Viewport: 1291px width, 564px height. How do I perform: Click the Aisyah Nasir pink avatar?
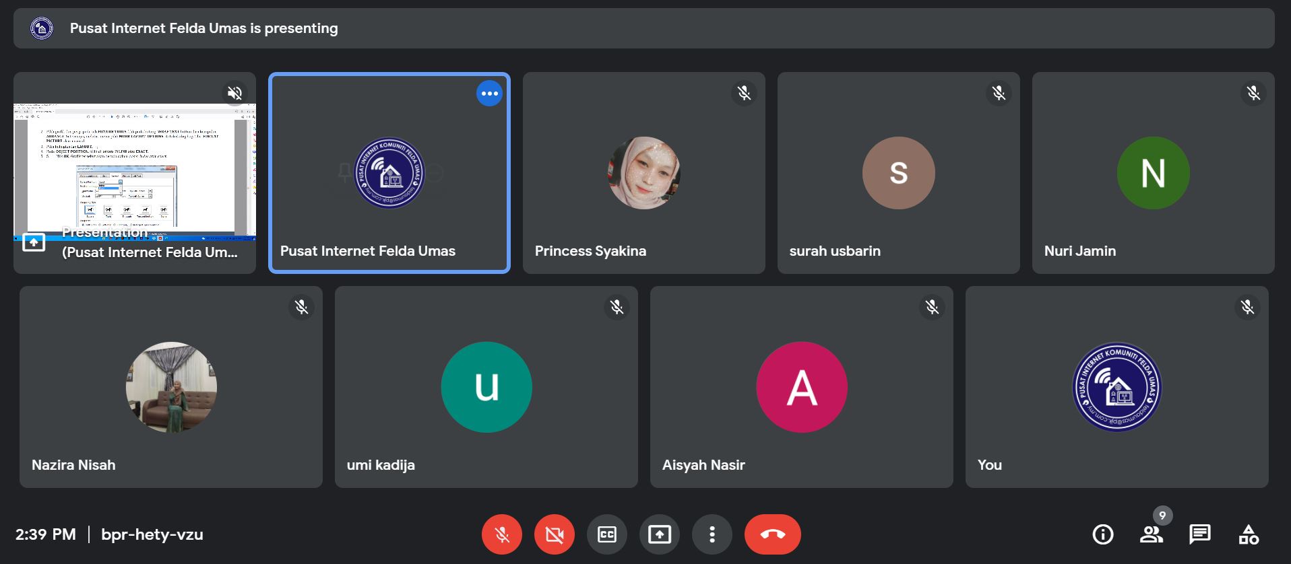point(801,387)
